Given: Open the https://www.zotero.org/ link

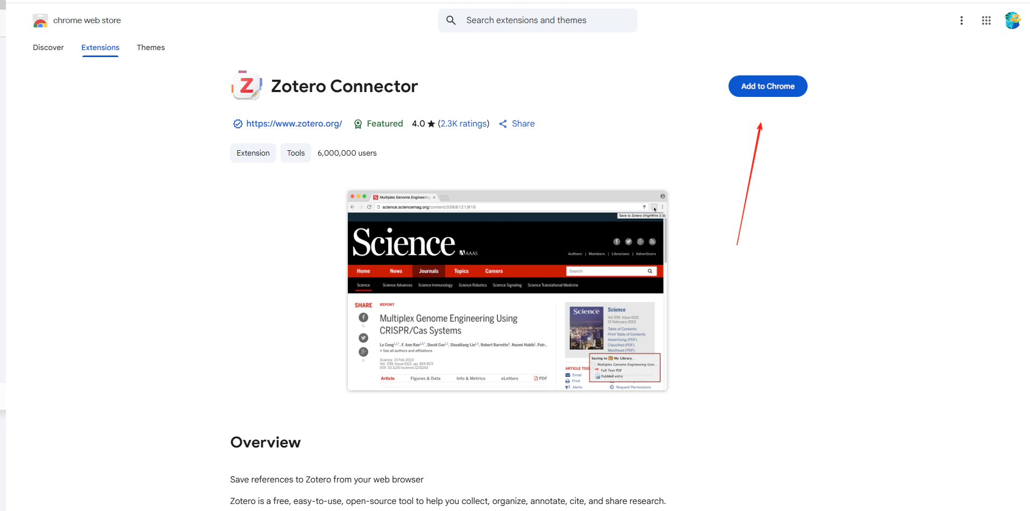Looking at the screenshot, I should [x=294, y=123].
